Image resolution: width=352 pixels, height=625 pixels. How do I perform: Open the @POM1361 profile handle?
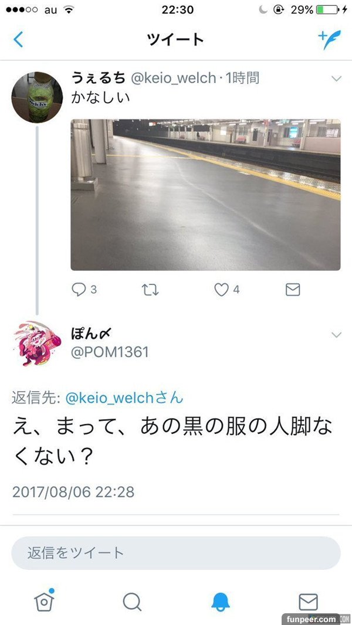coord(110,352)
